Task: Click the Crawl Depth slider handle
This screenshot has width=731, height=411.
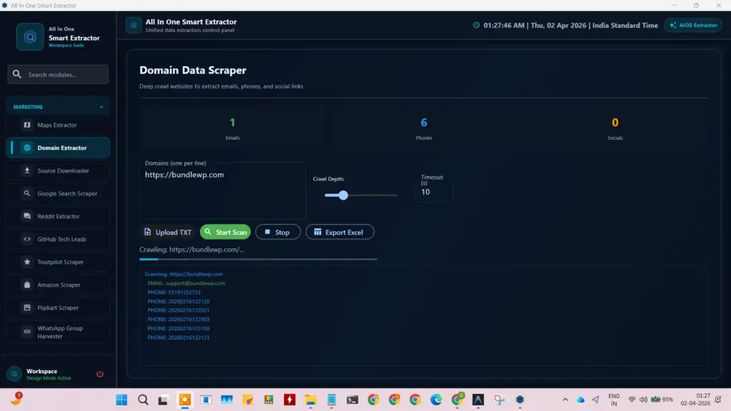Action: pyautogui.click(x=343, y=196)
